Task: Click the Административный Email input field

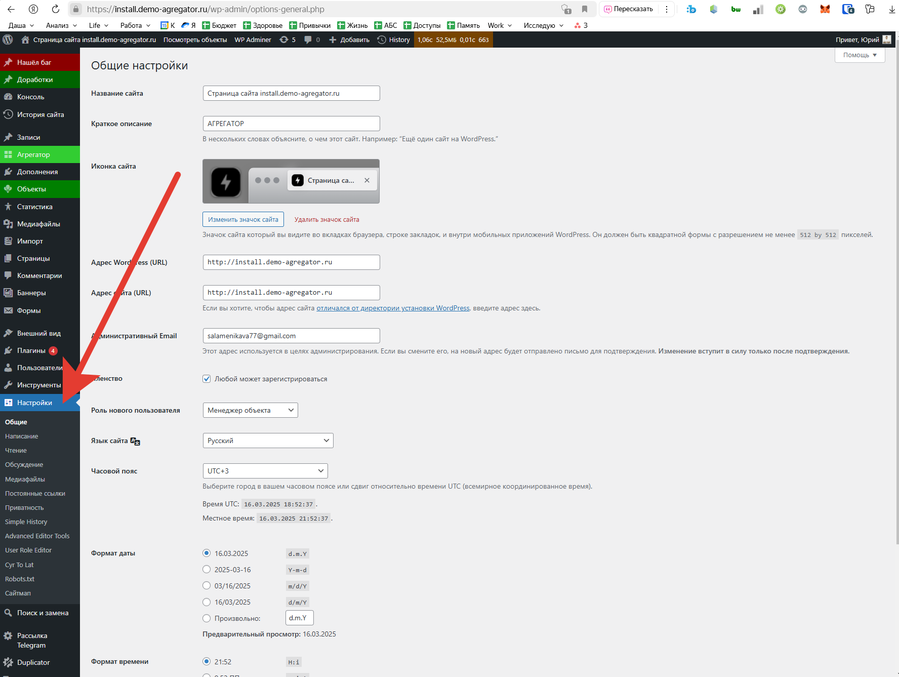Action: (x=291, y=336)
